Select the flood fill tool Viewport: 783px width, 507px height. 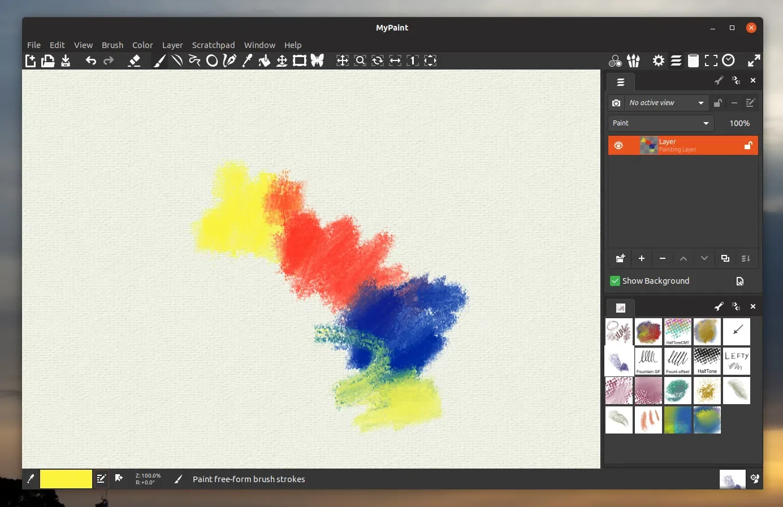click(265, 60)
